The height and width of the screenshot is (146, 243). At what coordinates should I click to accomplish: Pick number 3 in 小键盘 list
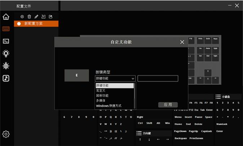pos(228,103)
